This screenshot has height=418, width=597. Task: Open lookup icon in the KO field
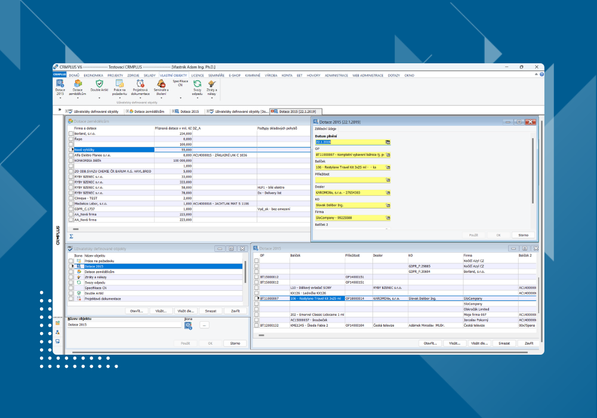[388, 205]
